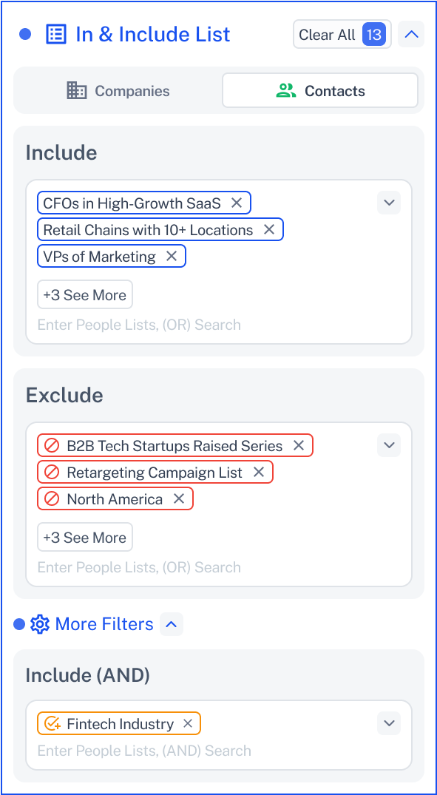Remove the North America exclusion tag
Viewport: 437px width, 795px height.
pyautogui.click(x=178, y=498)
